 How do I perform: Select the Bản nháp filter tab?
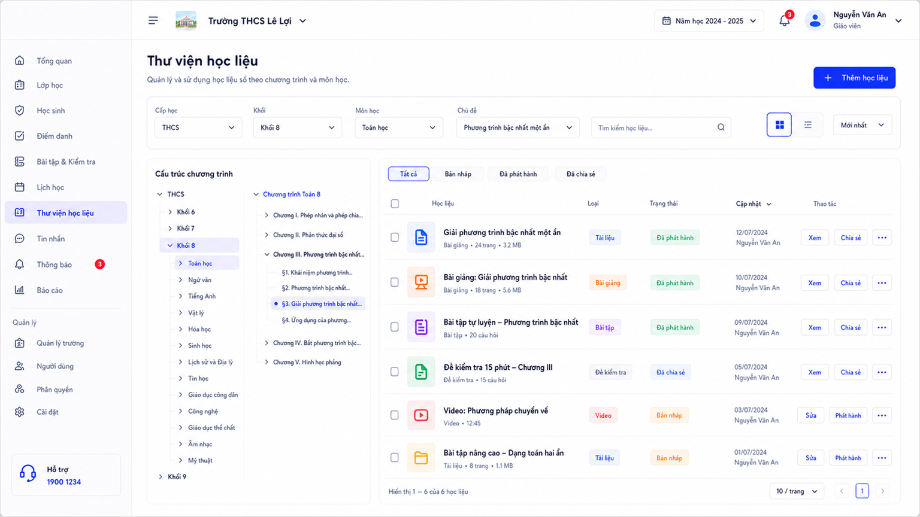(x=458, y=174)
